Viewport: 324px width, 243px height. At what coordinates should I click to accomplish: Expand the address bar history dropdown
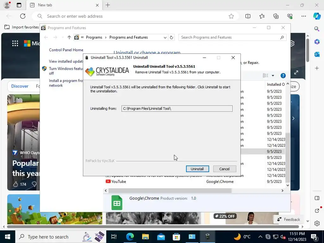pyautogui.click(x=165, y=37)
